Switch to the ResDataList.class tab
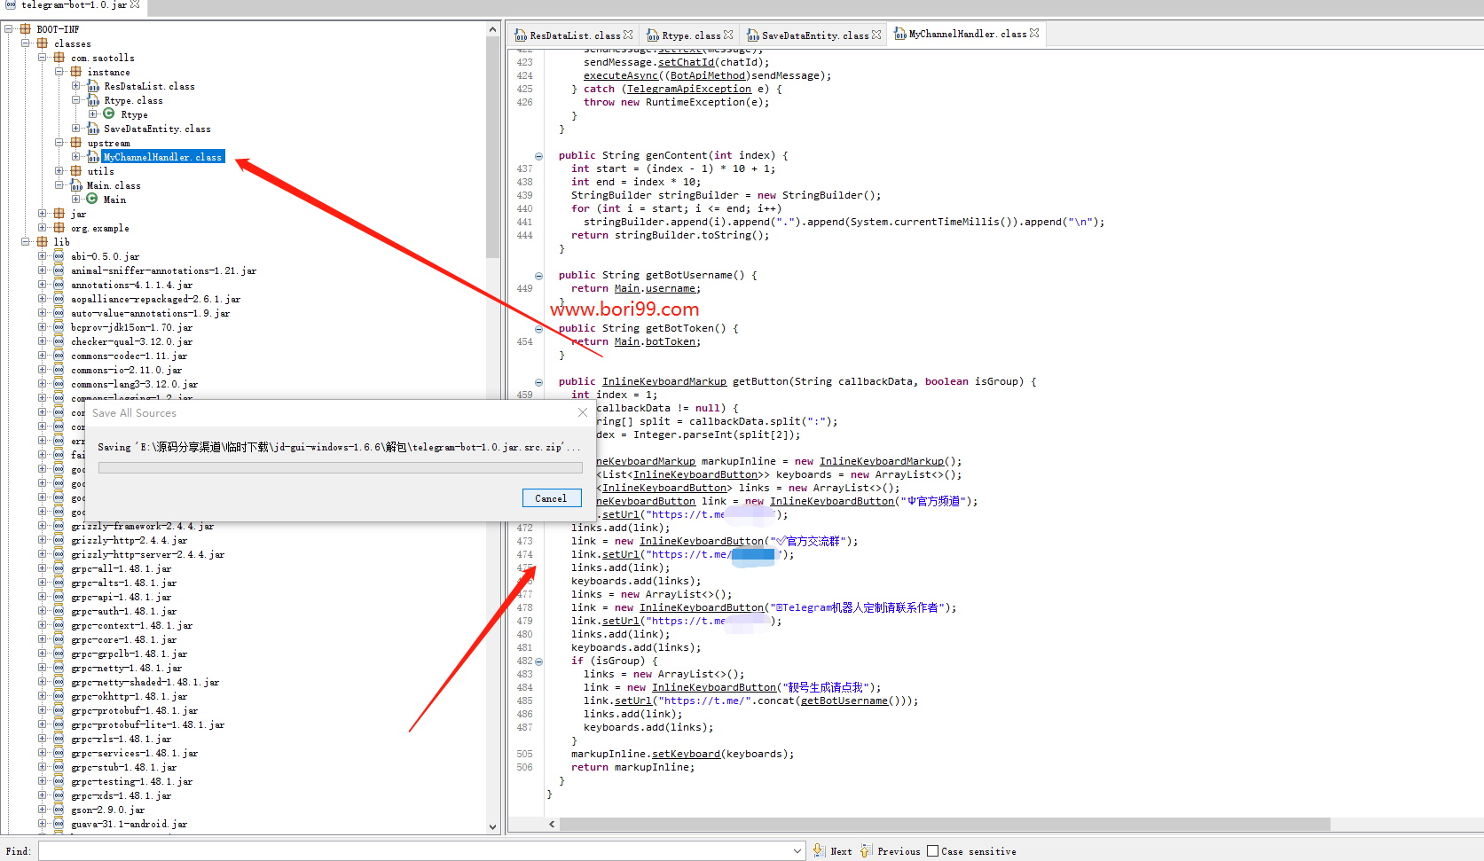This screenshot has height=861, width=1484. pos(575,35)
